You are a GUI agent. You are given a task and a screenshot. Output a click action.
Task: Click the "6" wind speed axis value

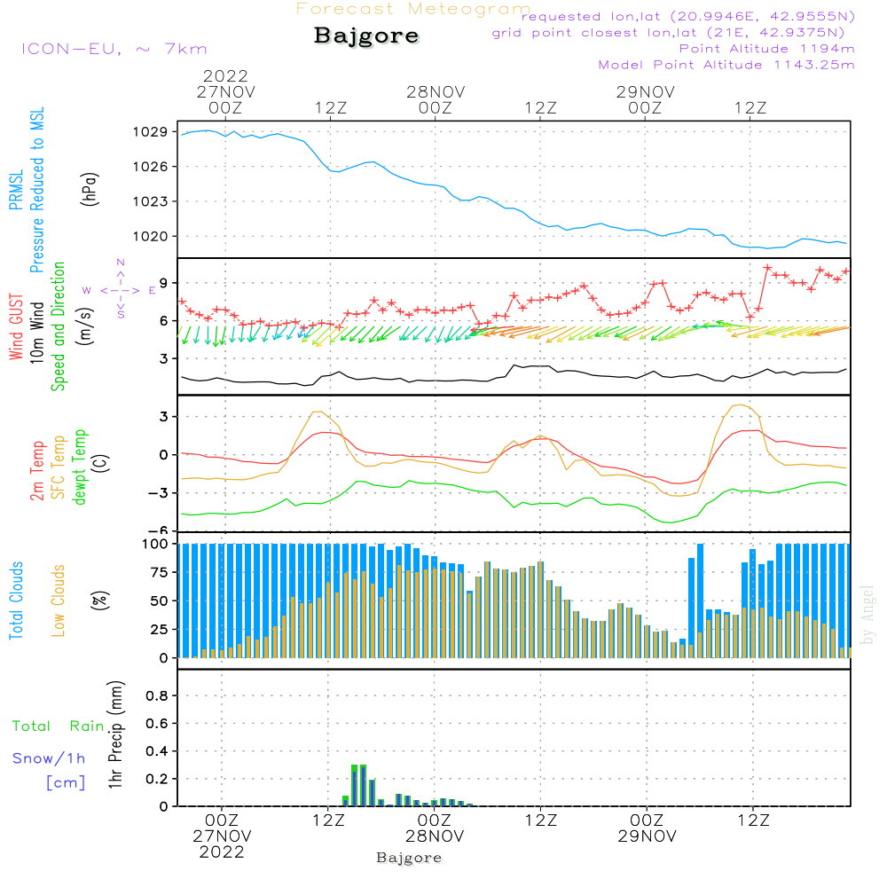164,321
